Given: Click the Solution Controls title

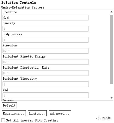Looking at the screenshot, I should tap(19, 3).
